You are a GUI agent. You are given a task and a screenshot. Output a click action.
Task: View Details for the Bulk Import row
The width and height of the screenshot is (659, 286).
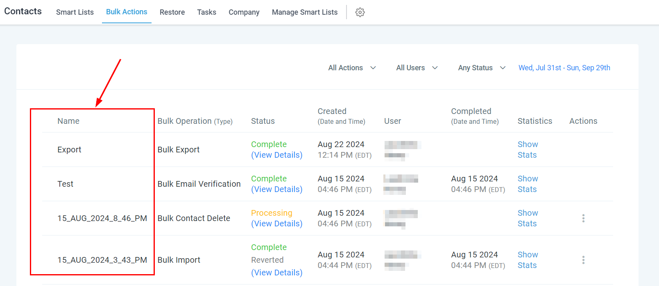click(x=277, y=273)
